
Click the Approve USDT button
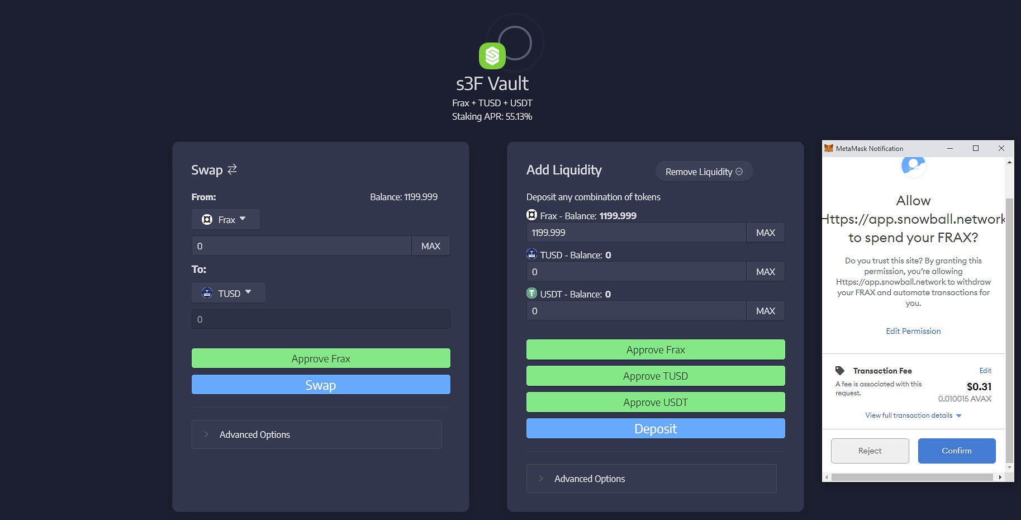(656, 402)
